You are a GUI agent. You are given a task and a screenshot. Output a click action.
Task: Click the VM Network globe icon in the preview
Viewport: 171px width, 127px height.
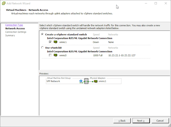point(81,81)
